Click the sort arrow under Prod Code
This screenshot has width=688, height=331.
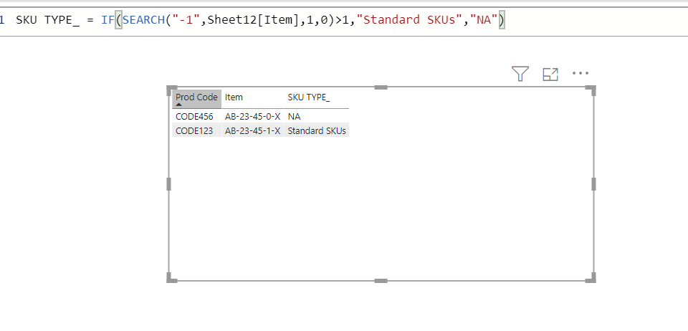tap(178, 105)
